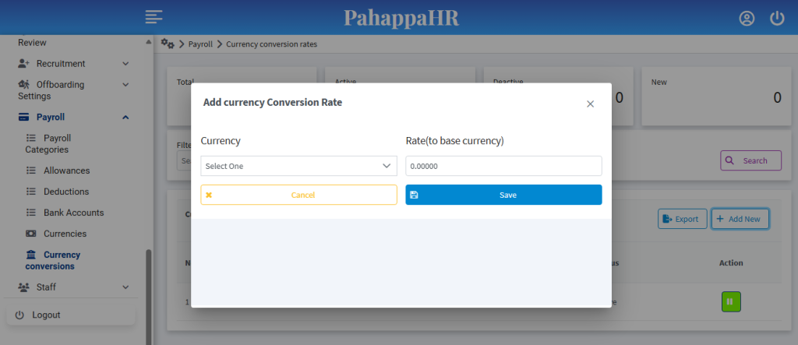Open Bank Accounts in the sidebar
The image size is (798, 345).
(x=73, y=213)
